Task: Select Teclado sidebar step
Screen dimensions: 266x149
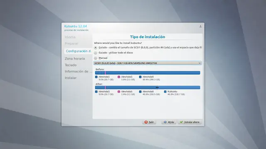Action: tap(71, 65)
